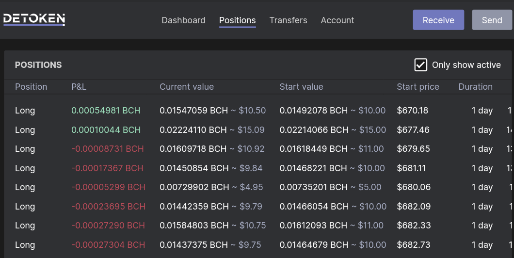Click the dollar amount $15.09
Image resolution: width=514 pixels, height=258 pixels.
pyautogui.click(x=251, y=130)
